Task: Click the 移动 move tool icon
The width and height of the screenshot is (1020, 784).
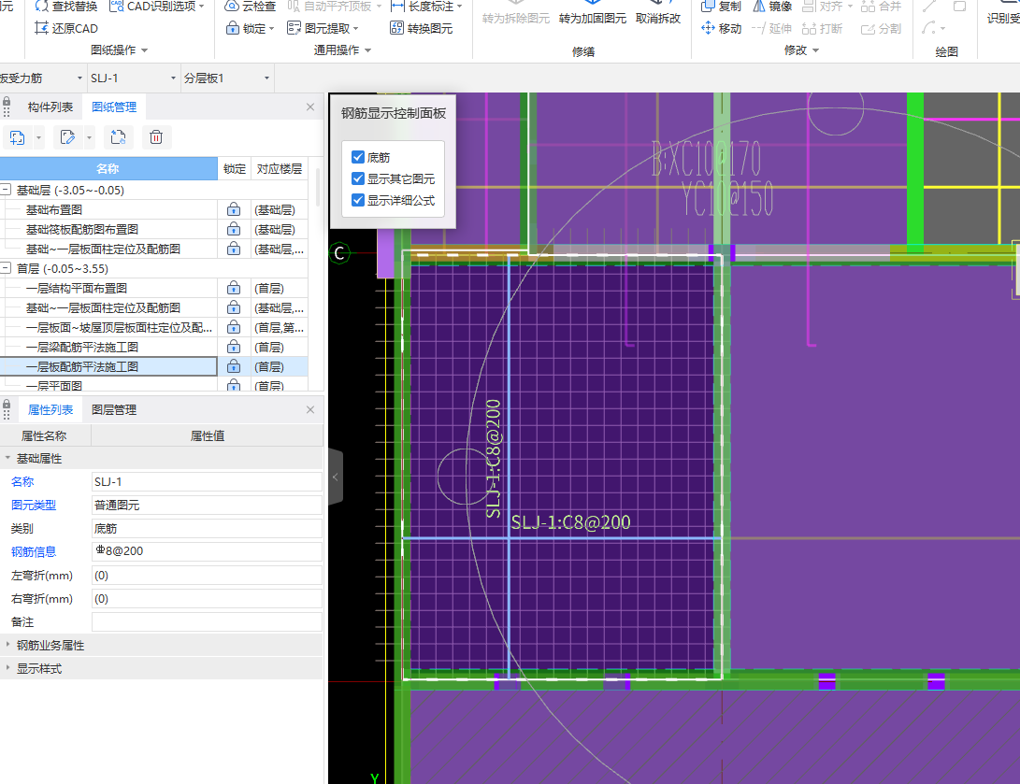Action: coord(709,28)
